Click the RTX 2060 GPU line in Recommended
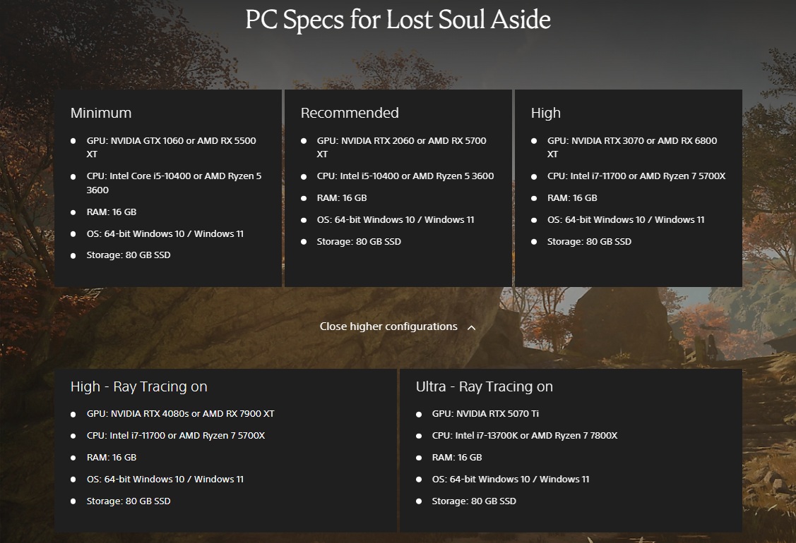Viewport: 796px width, 543px height. 402,147
